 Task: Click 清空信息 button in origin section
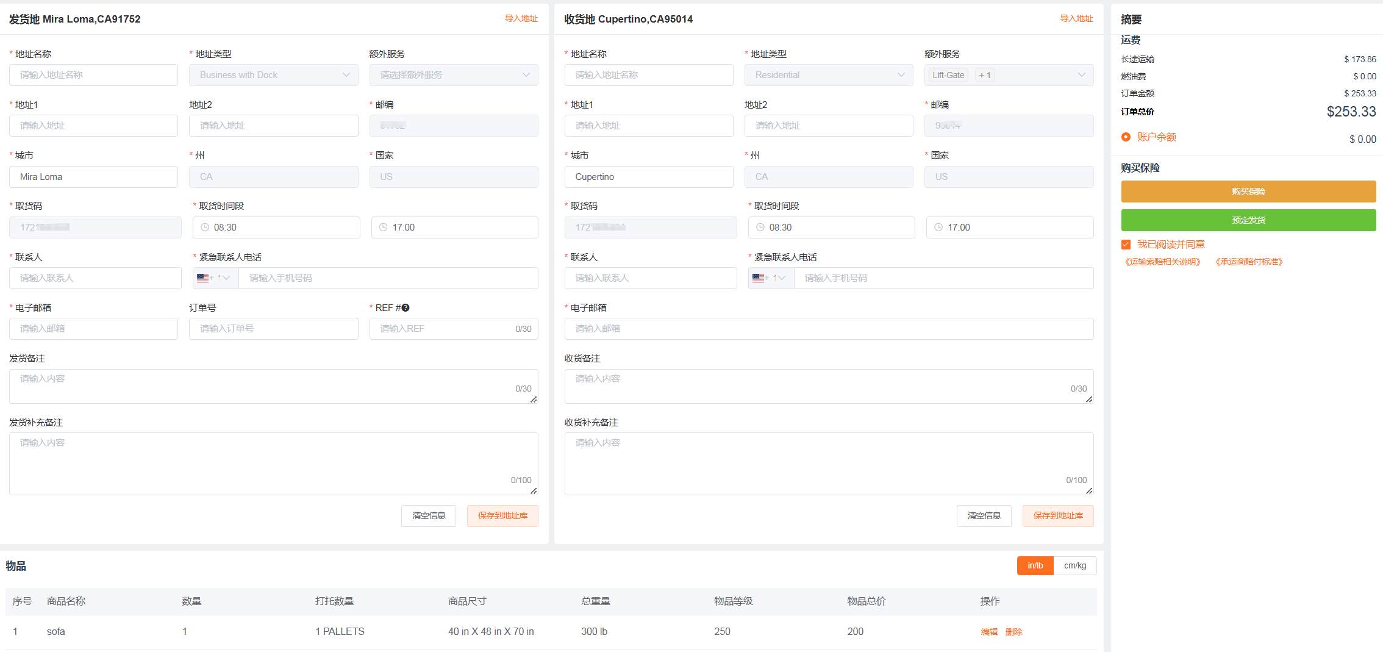click(x=429, y=516)
